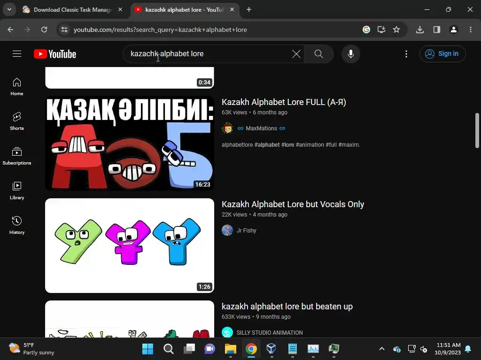Open Chrome profile menu

click(x=454, y=30)
